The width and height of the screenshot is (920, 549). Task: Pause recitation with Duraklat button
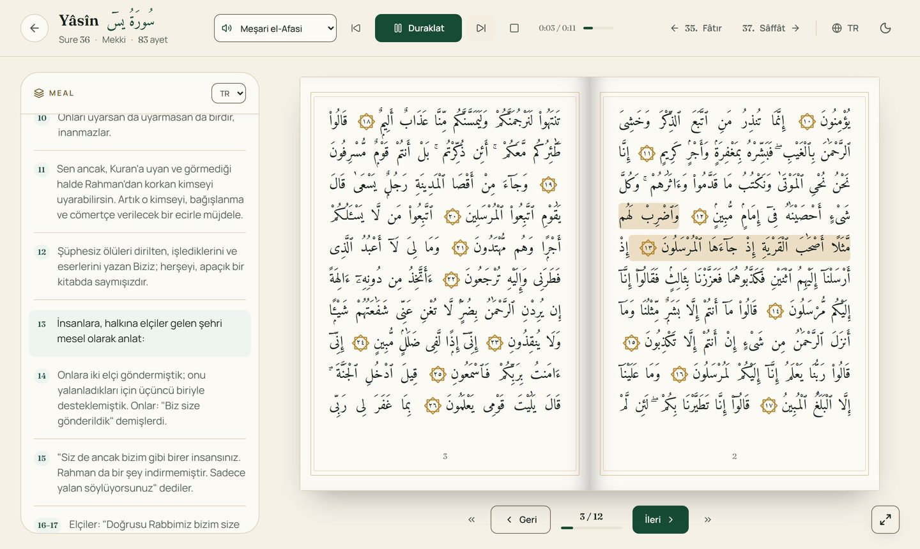418,28
